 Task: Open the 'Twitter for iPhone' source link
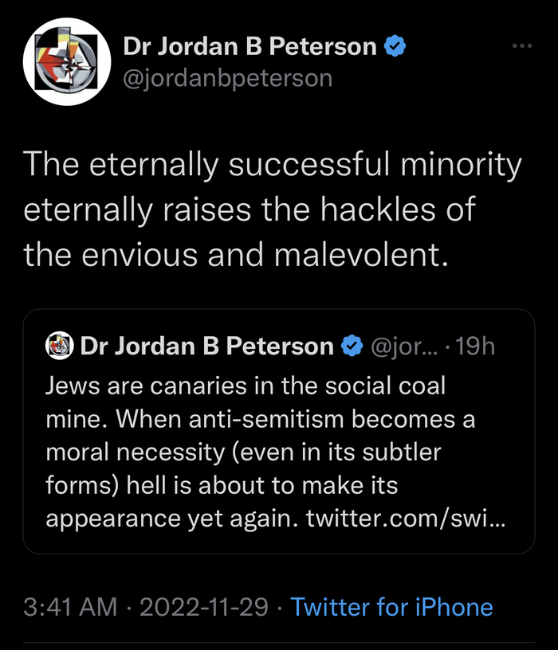pyautogui.click(x=391, y=607)
